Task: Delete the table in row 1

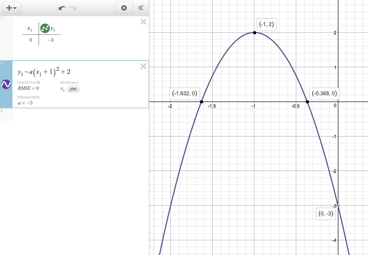Action: [144, 22]
